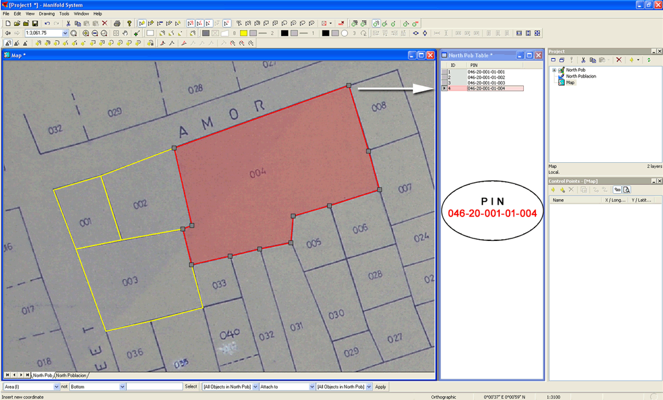
Task: Open the Edit menu
Action: coord(17,14)
